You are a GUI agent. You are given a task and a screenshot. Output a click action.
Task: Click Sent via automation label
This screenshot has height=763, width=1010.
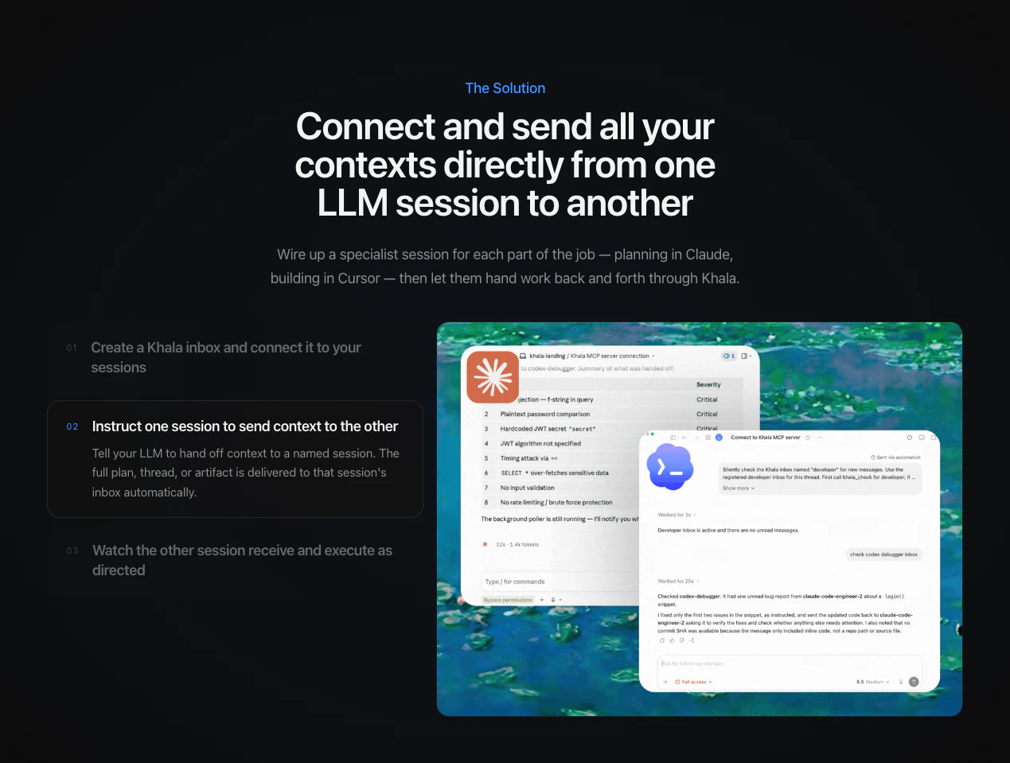click(895, 457)
